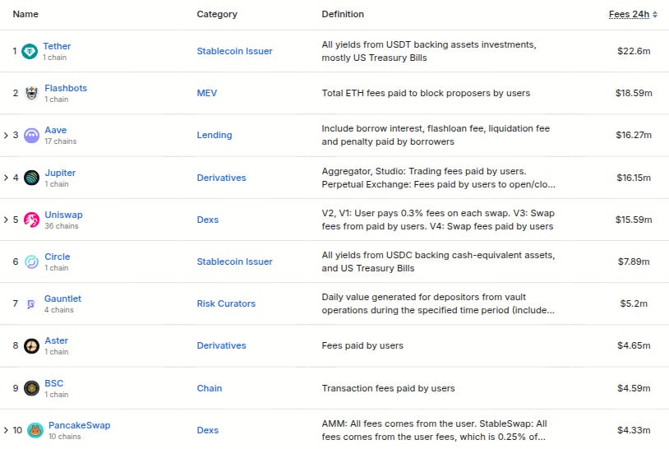
Task: Open the Aster protocol link
Action: point(57,340)
